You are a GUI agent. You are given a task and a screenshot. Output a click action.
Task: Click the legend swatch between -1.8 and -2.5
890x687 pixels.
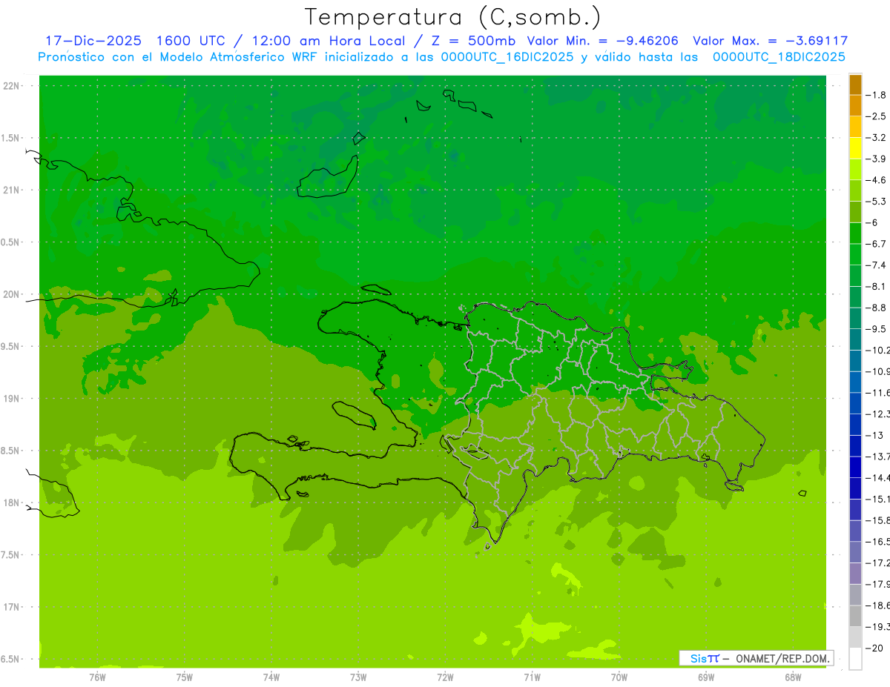(855, 106)
